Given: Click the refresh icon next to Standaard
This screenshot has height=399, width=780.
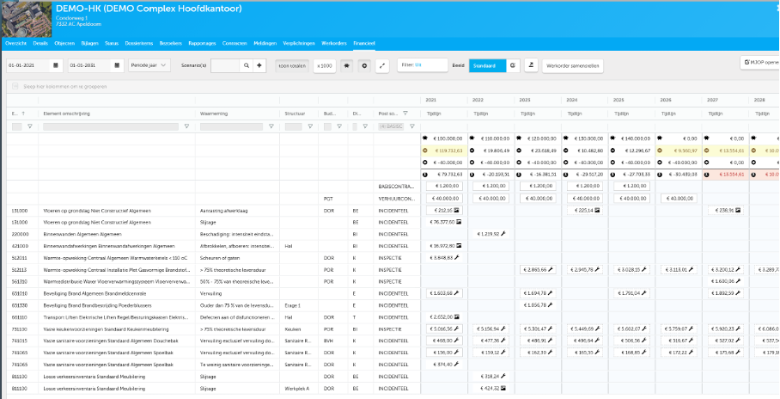Looking at the screenshot, I should pyautogui.click(x=513, y=65).
